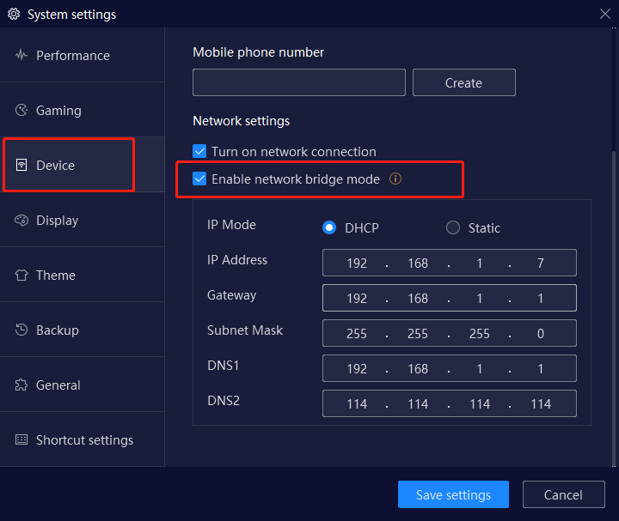Viewport: 619px width, 521px height.
Task: Click the Device sidebar icon
Action: click(21, 165)
